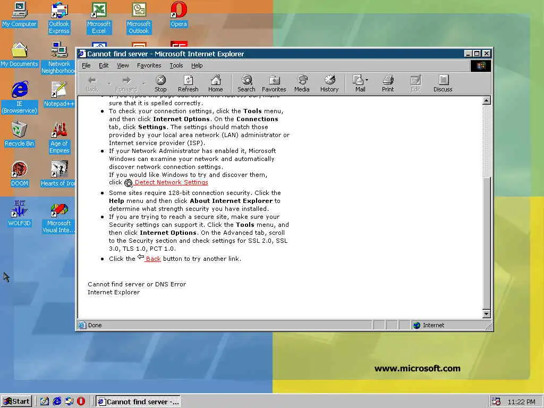Image resolution: width=544 pixels, height=408 pixels.
Task: Open the Edit menu
Action: [x=104, y=65]
